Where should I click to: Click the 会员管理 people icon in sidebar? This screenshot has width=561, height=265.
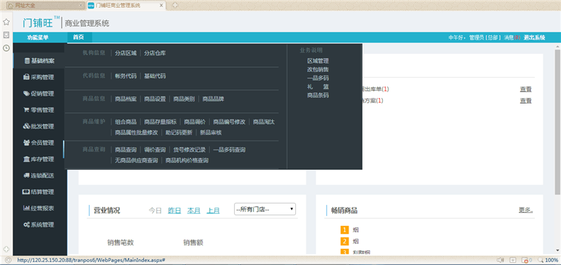[x=27, y=143]
